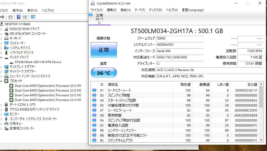
Task: Click the mouse and pointing devices icon
Action: click(x=6, y=109)
